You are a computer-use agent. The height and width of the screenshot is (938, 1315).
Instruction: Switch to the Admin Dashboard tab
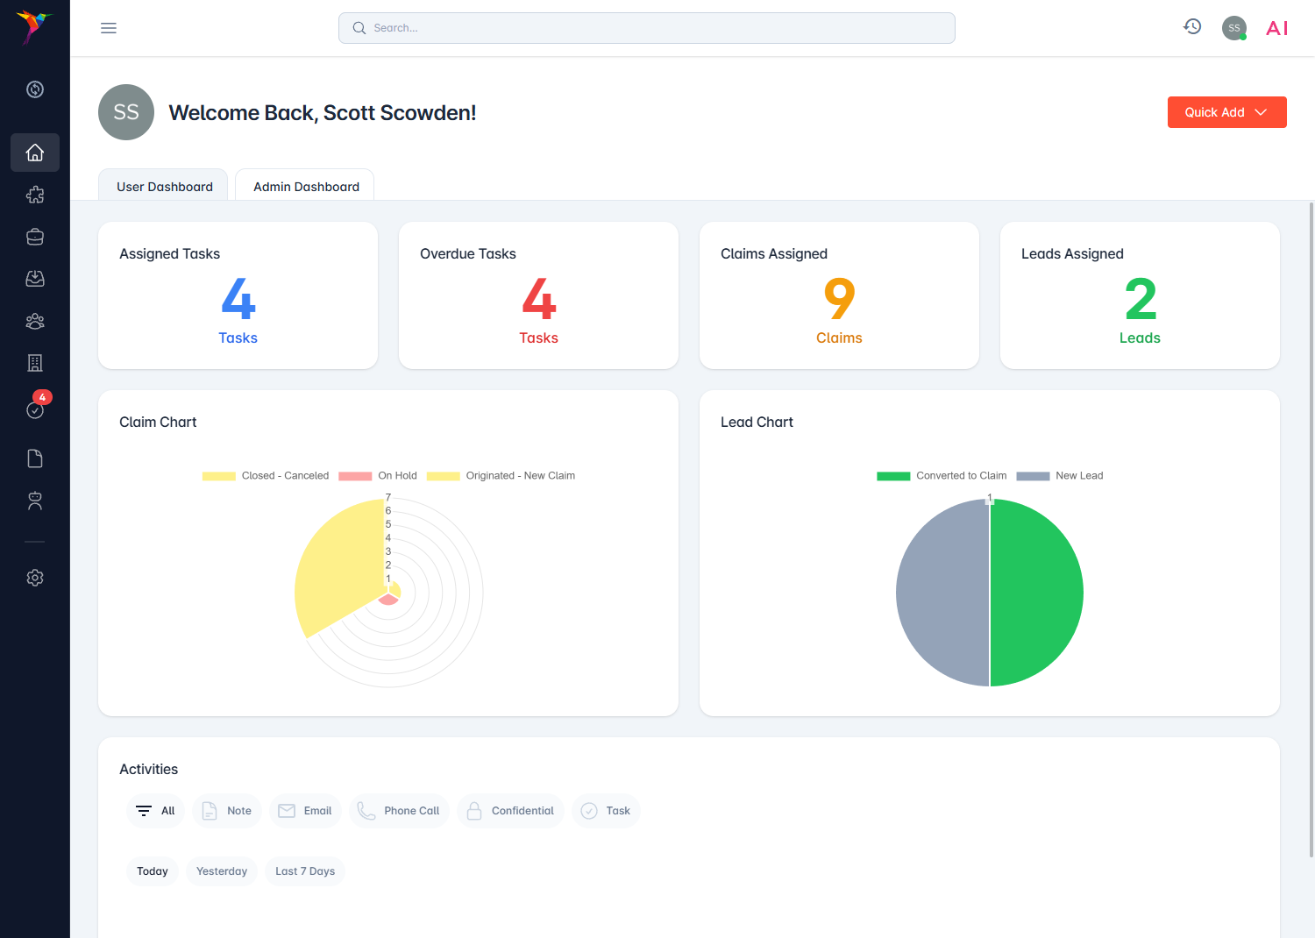pos(305,186)
